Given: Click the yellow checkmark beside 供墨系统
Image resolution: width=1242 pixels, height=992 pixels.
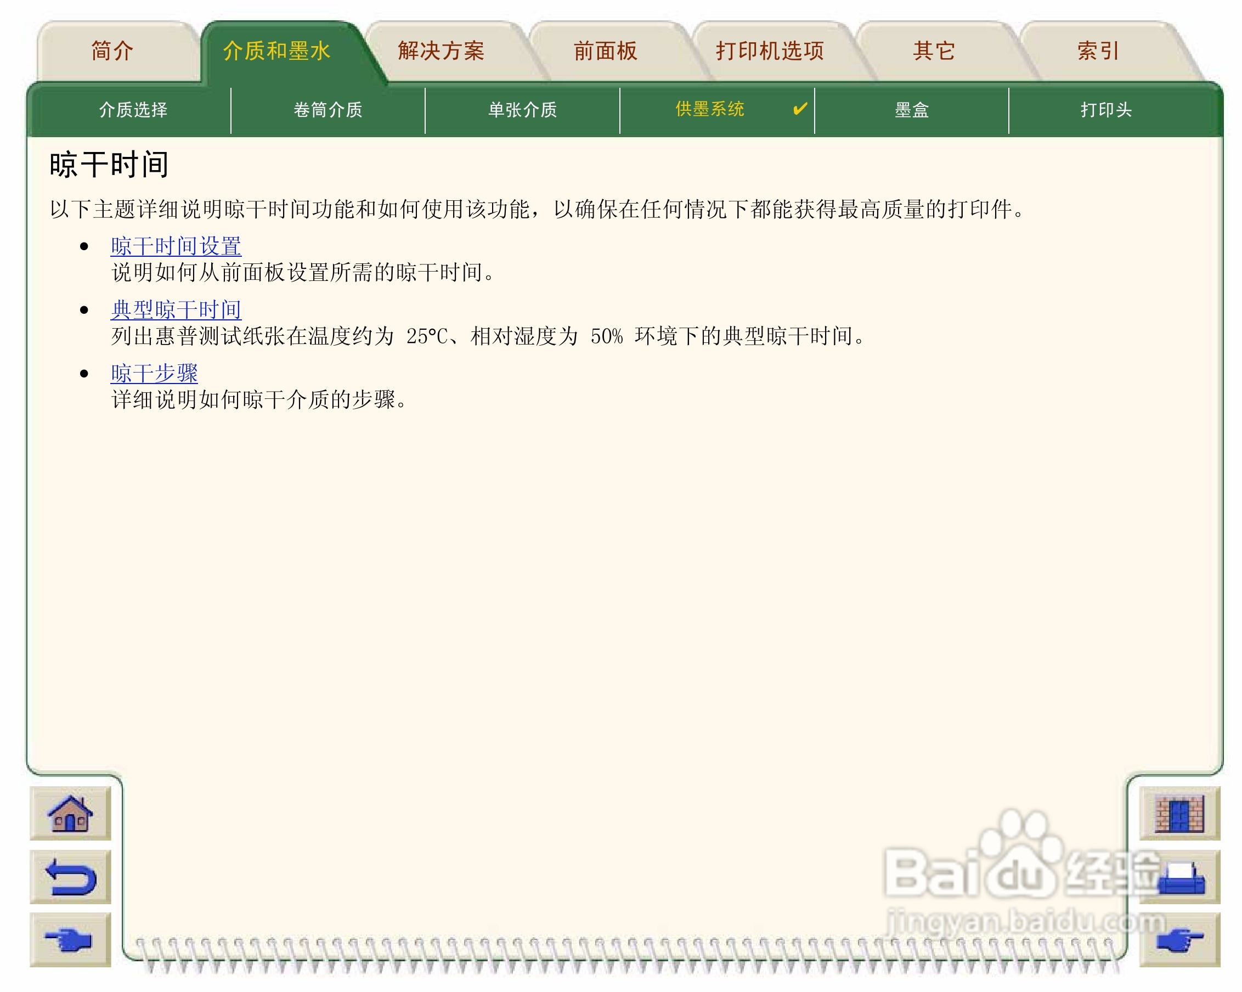Looking at the screenshot, I should (x=800, y=108).
